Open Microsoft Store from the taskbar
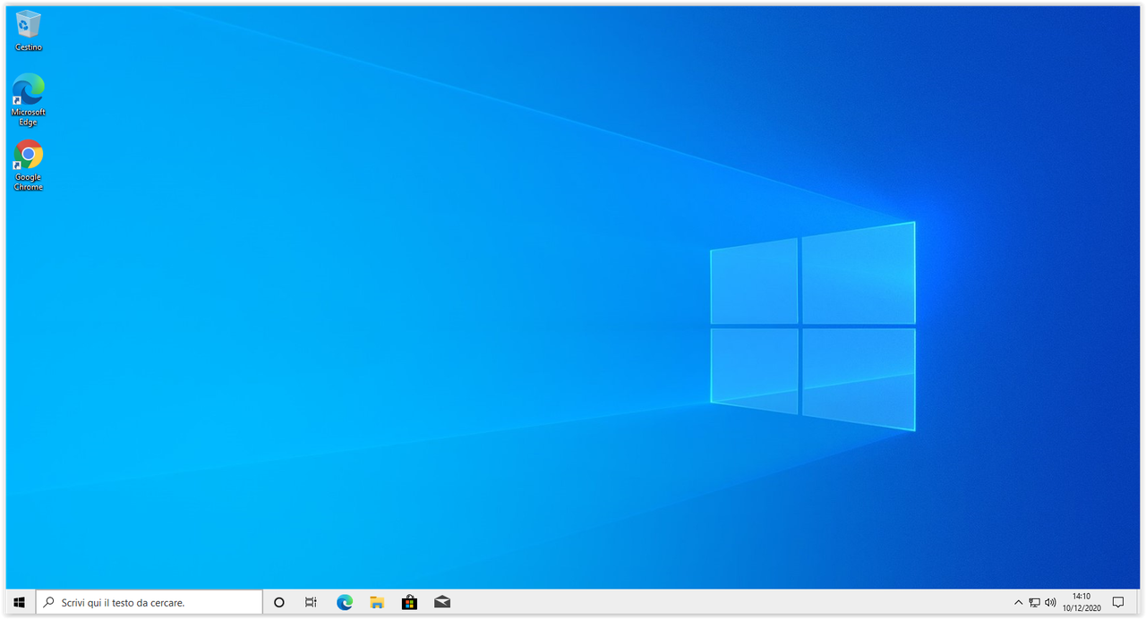The image size is (1146, 619). point(409,603)
